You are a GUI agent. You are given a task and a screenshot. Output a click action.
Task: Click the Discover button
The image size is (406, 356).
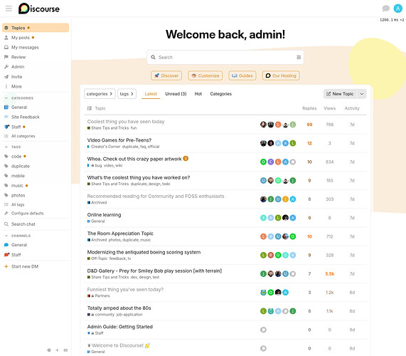(166, 75)
